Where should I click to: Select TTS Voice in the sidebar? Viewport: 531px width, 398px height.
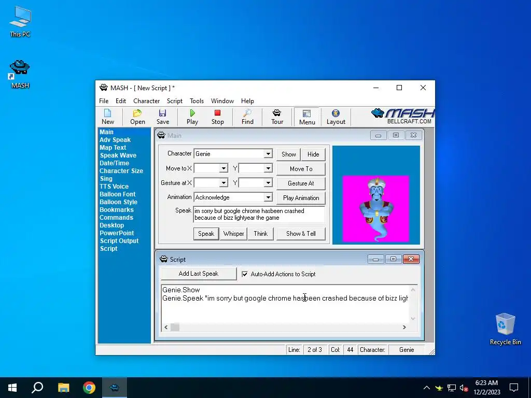(114, 187)
